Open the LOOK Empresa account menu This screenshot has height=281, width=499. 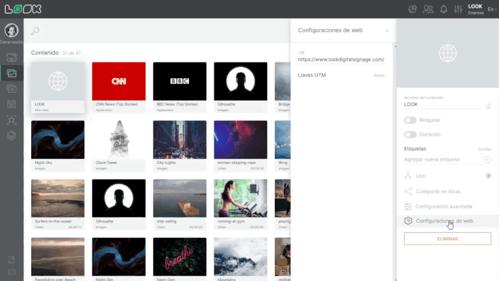(x=476, y=9)
